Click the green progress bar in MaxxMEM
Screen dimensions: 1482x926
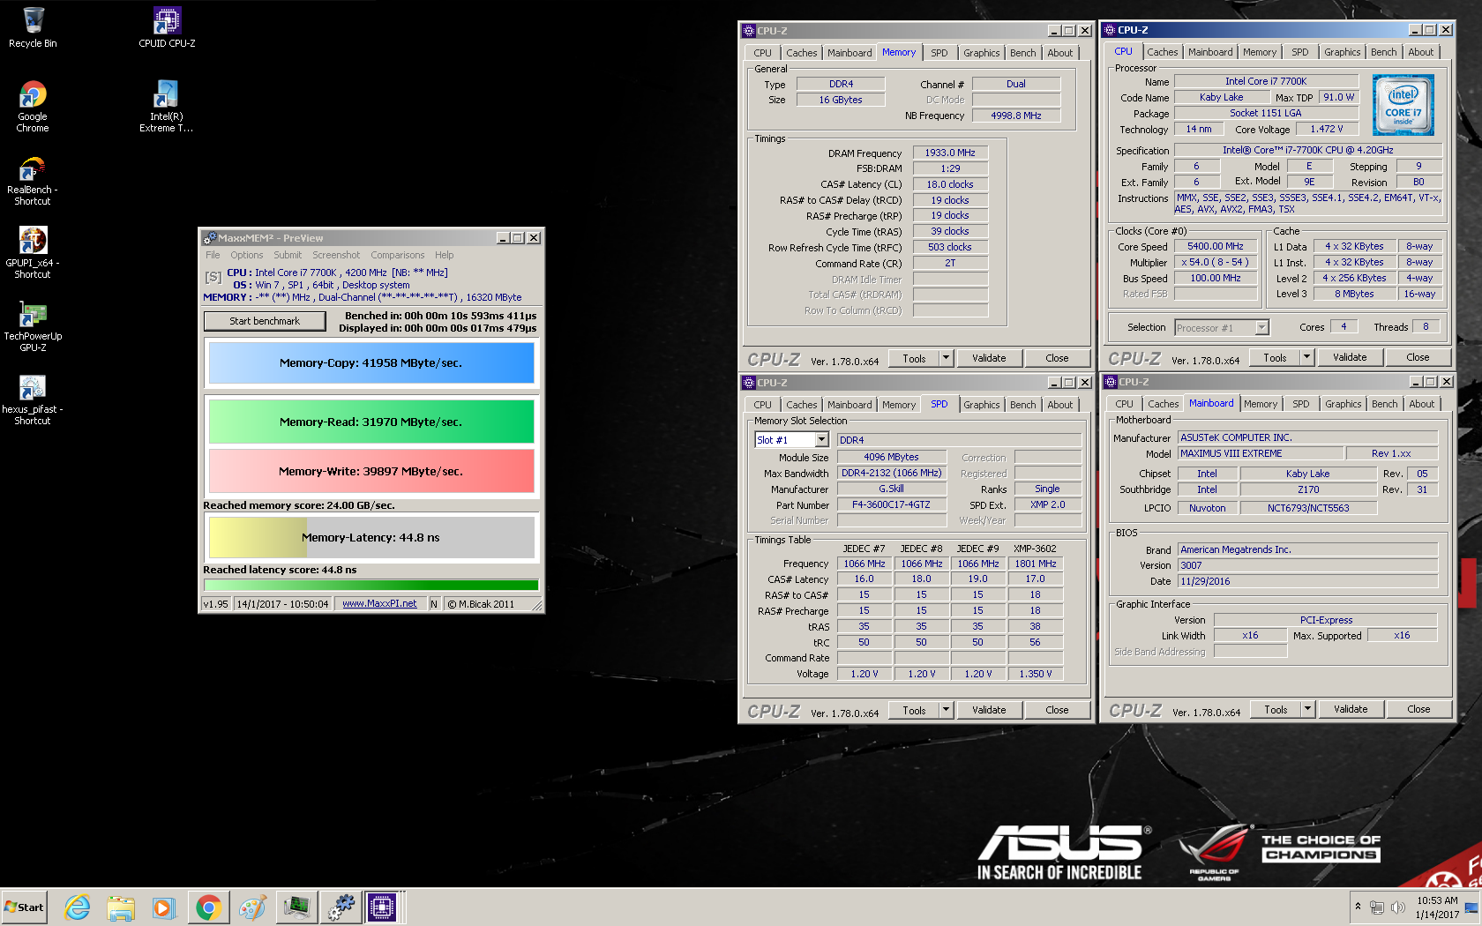(370, 585)
